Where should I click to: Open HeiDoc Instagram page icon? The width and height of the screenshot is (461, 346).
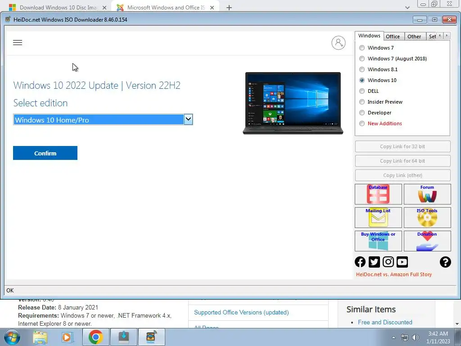pyautogui.click(x=388, y=262)
